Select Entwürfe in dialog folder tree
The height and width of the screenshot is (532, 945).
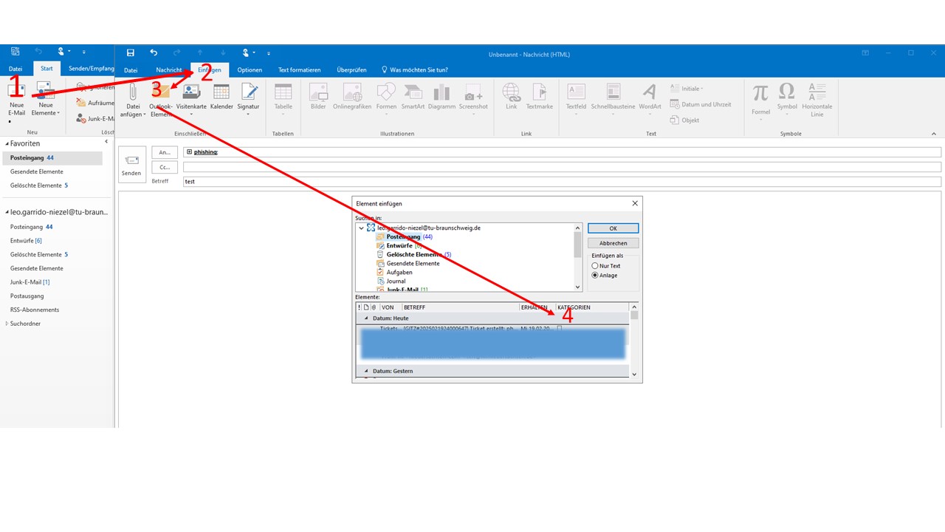pyautogui.click(x=399, y=245)
